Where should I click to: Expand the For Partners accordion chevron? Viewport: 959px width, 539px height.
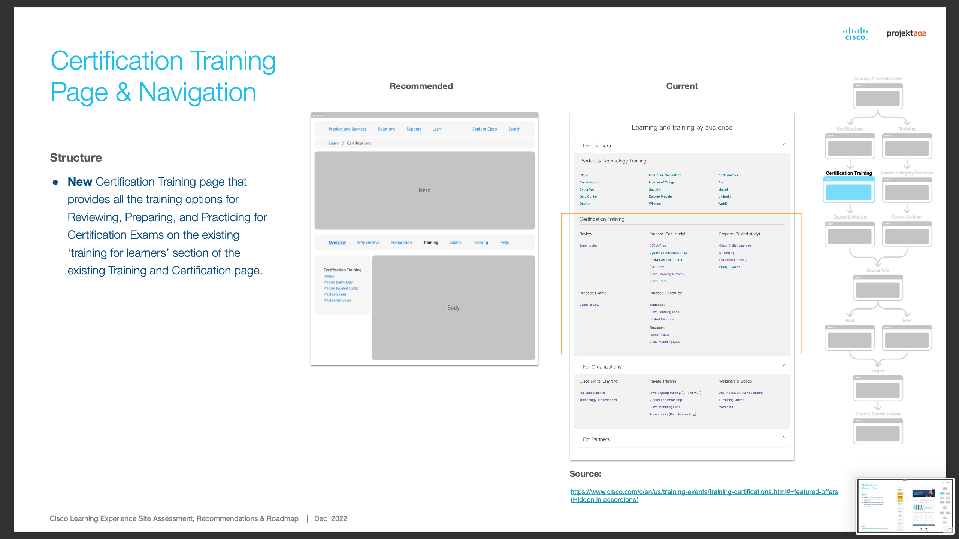click(784, 437)
